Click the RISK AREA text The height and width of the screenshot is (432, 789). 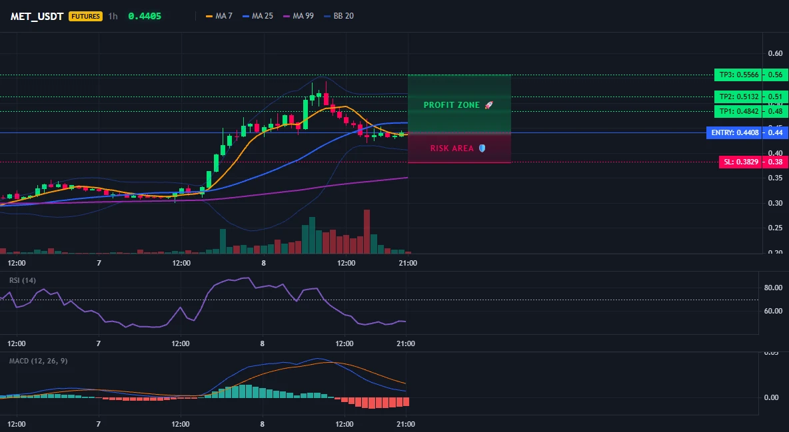coord(452,148)
